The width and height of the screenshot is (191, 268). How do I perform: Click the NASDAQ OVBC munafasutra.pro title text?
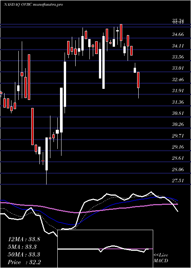33,5
